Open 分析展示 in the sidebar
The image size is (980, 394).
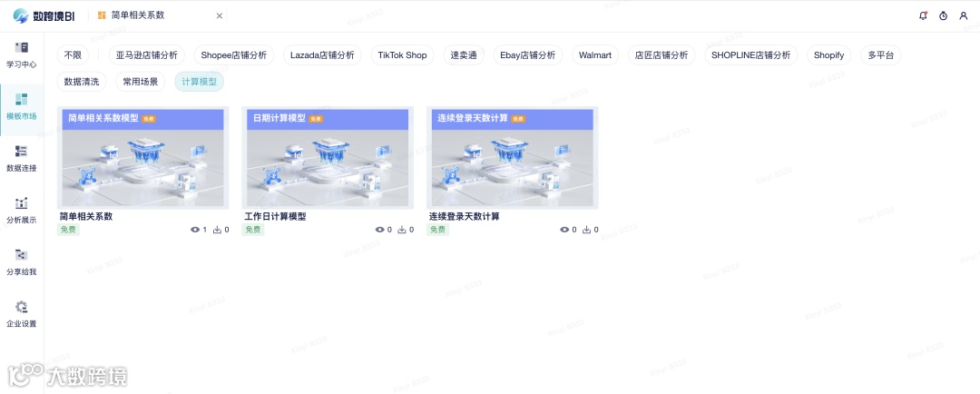[x=21, y=211]
